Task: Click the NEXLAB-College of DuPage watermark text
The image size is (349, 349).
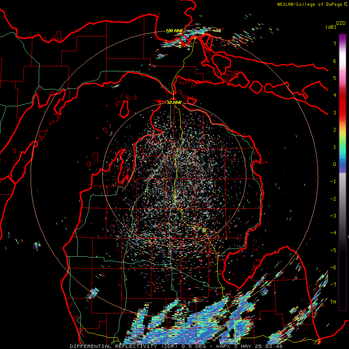Action: (312, 4)
